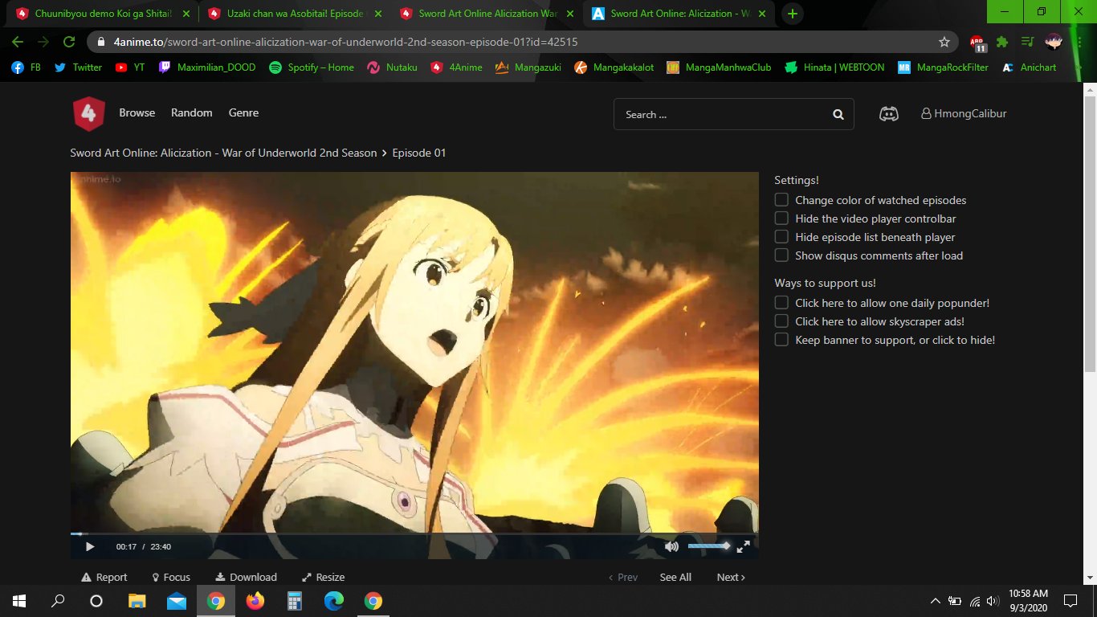Open the MangaRockFilter bookmark
The height and width of the screenshot is (617, 1097).
(943, 67)
